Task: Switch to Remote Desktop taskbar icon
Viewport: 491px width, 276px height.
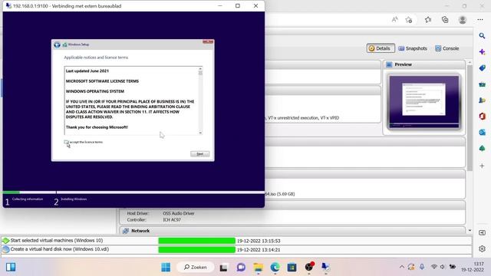Action: [x=325, y=268]
